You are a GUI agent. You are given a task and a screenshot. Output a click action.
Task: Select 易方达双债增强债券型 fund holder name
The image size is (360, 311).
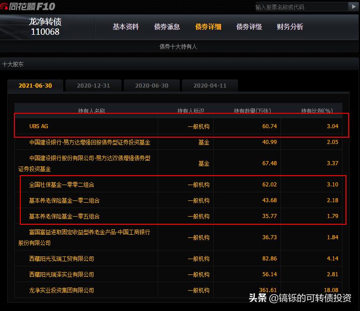[84, 163]
